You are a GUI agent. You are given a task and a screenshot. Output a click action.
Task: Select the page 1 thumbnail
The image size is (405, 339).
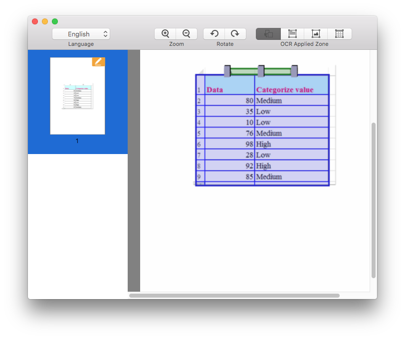(77, 96)
